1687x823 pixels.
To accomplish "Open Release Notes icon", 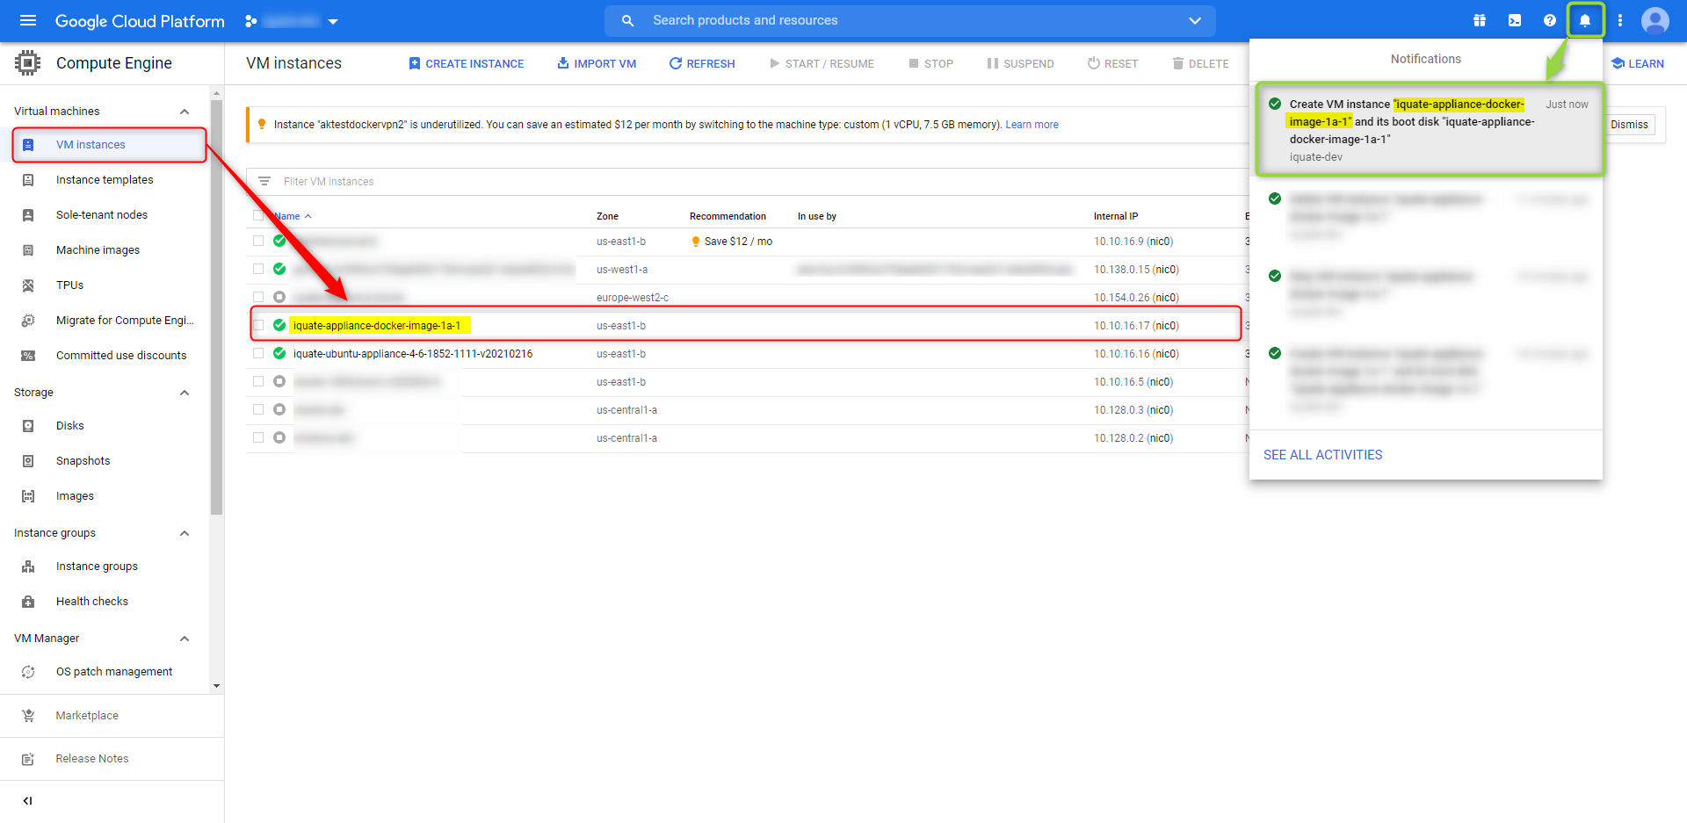I will pos(28,759).
